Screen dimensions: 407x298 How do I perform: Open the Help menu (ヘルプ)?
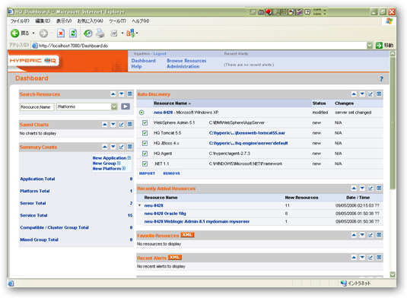click(x=140, y=21)
